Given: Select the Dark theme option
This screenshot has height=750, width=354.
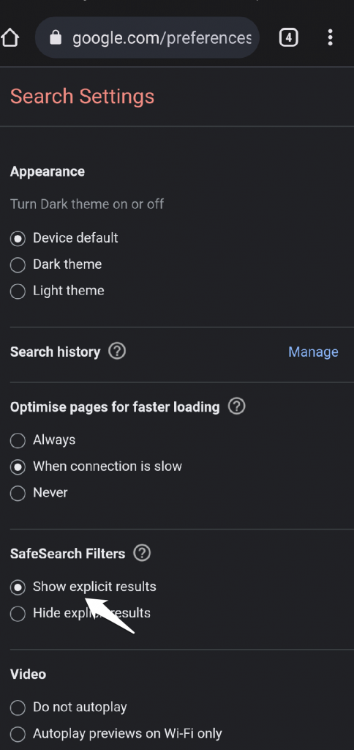Looking at the screenshot, I should 18,264.
